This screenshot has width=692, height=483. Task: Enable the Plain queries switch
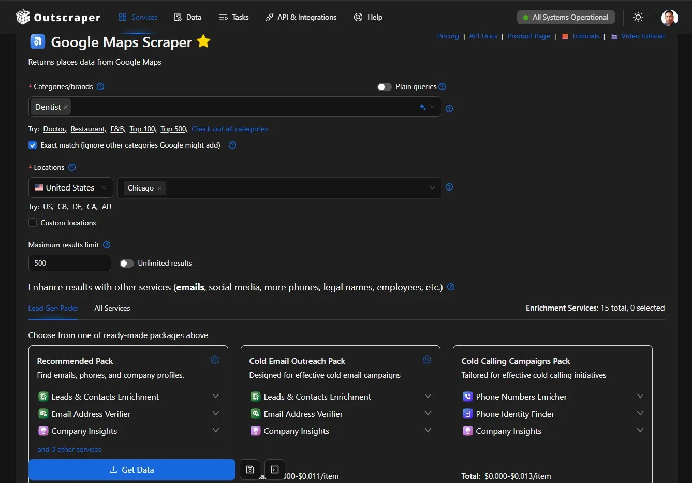385,87
